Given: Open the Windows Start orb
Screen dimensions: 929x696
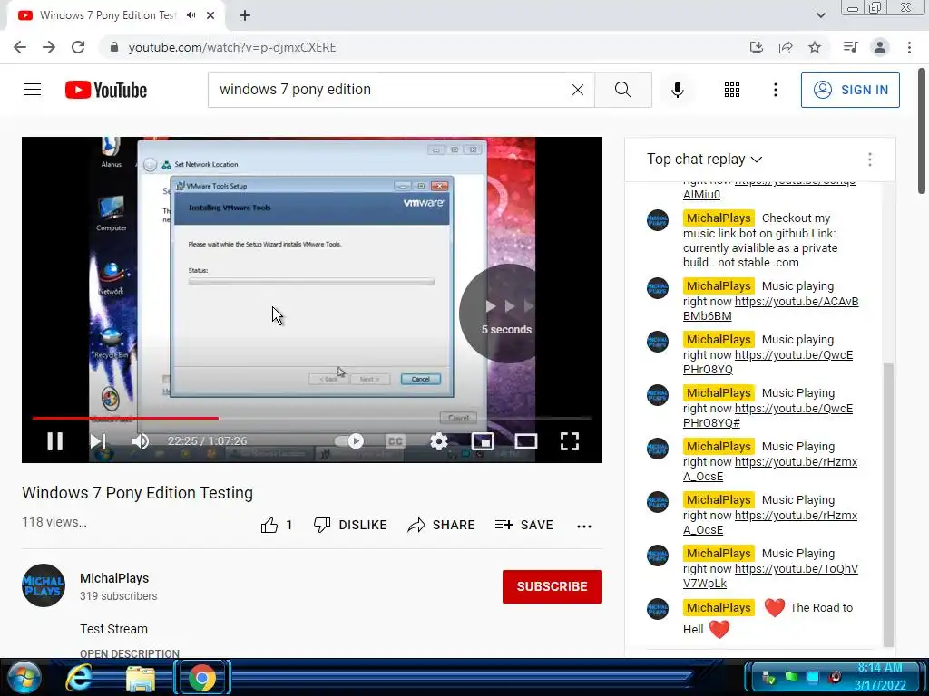Looking at the screenshot, I should click(x=24, y=678).
